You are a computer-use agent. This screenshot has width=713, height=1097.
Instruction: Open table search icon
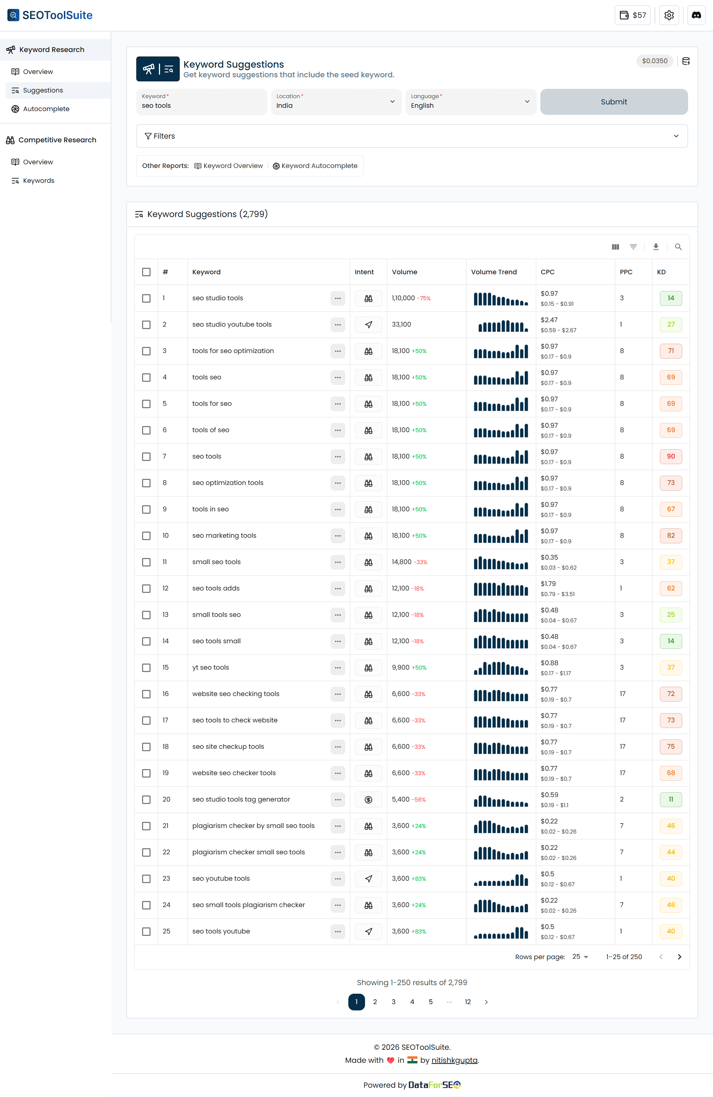(x=678, y=247)
